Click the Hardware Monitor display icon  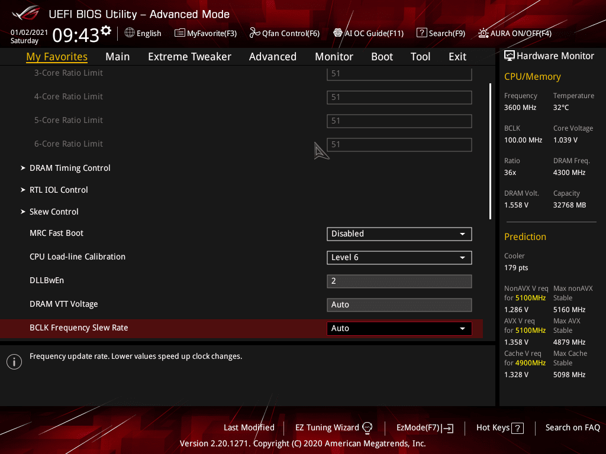[x=510, y=56]
